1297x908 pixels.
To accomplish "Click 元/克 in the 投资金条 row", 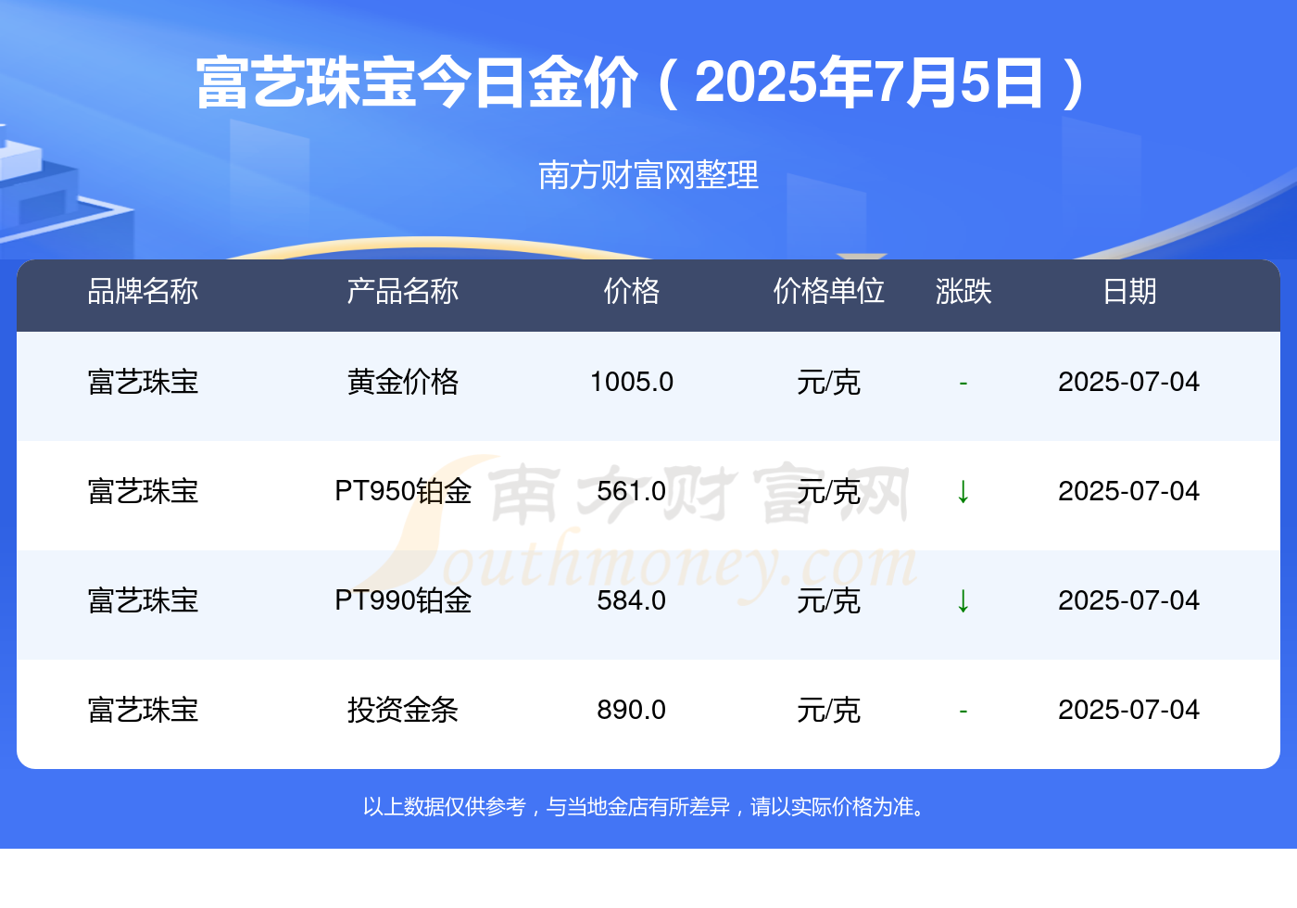I will pos(829,710).
